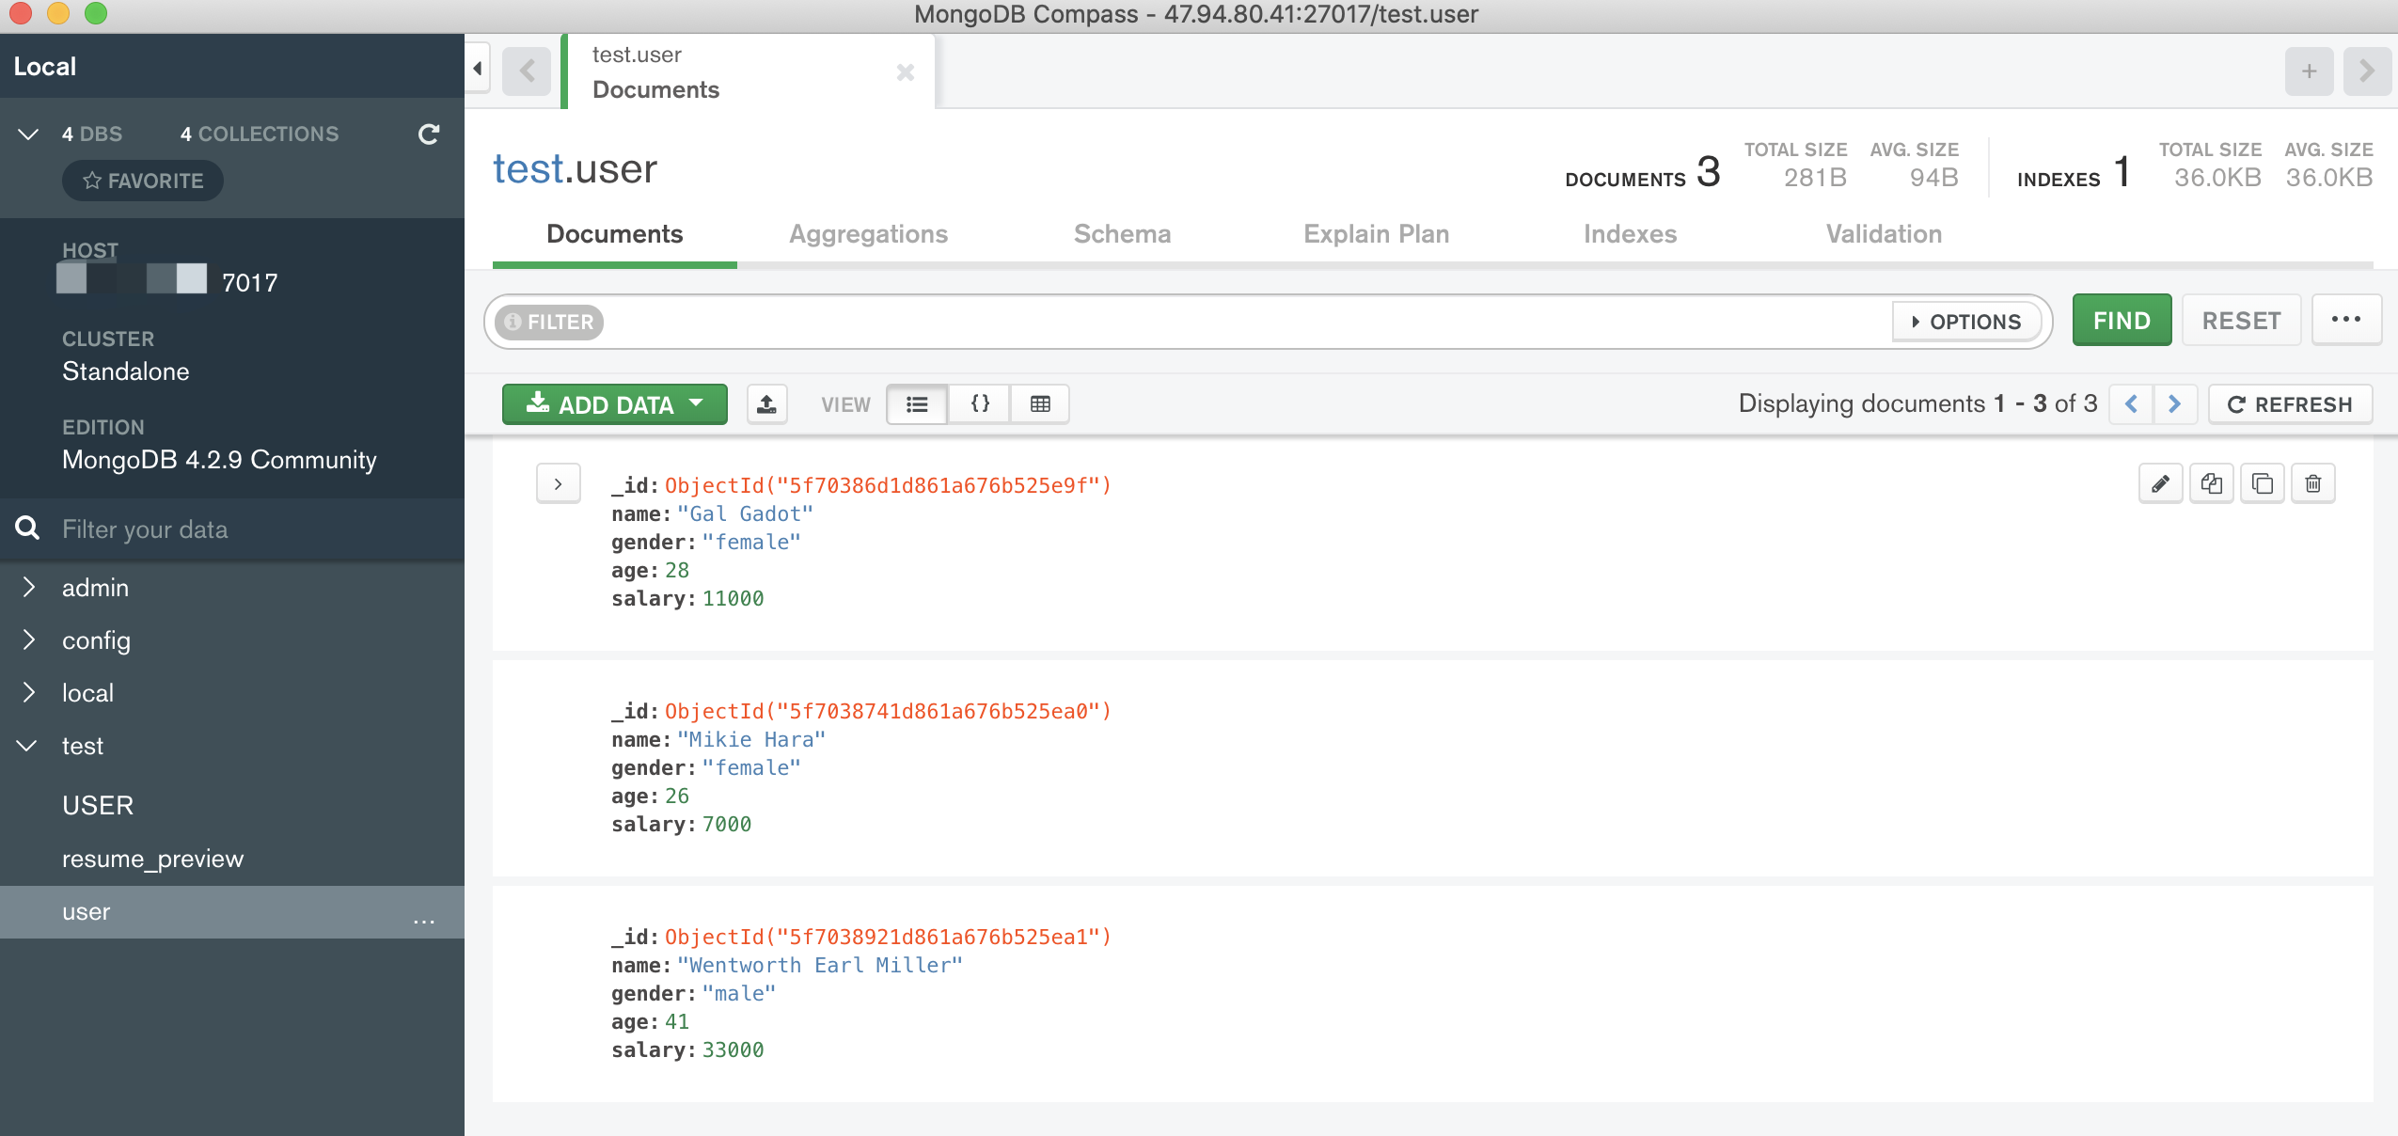Click Local connection name header
The image size is (2398, 1136).
[45, 67]
